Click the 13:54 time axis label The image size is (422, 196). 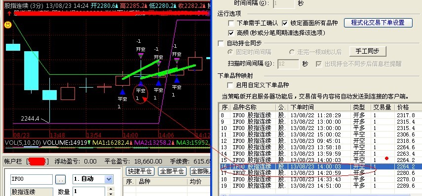coord(94,135)
